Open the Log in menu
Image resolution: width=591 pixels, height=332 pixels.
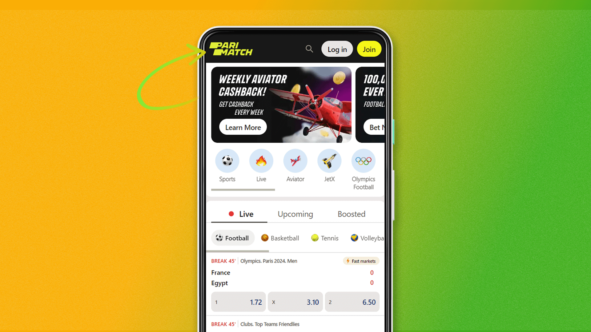click(x=337, y=49)
